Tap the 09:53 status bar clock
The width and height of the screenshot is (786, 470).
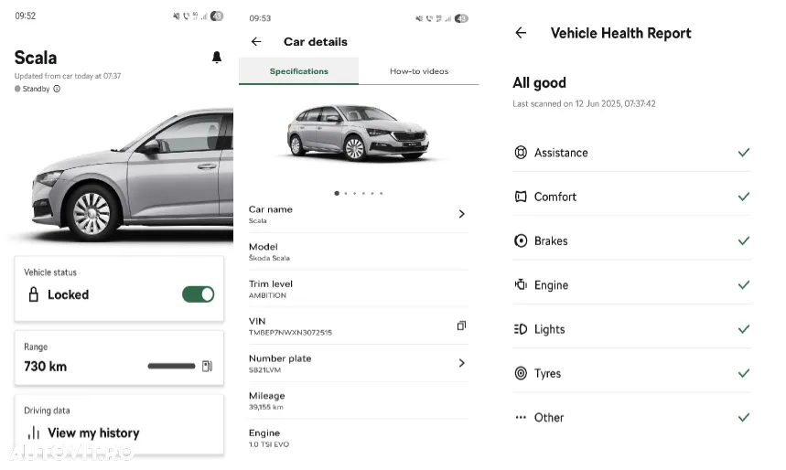260,18
